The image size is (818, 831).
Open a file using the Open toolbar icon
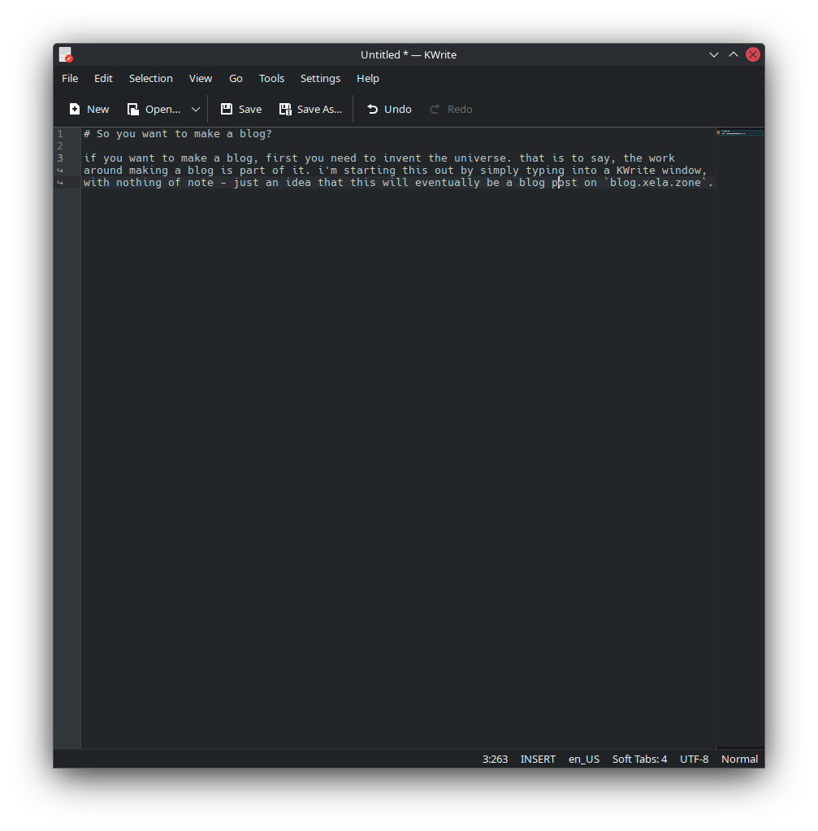pyautogui.click(x=154, y=109)
